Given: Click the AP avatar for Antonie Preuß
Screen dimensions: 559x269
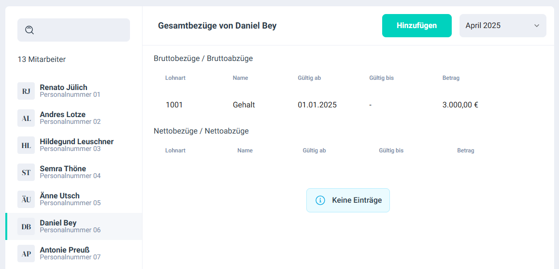Looking at the screenshot, I should [x=26, y=254].
